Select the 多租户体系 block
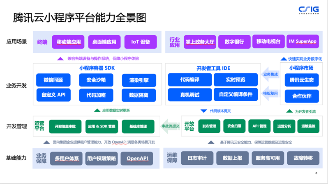The image size is (328, 184). click(x=67, y=159)
